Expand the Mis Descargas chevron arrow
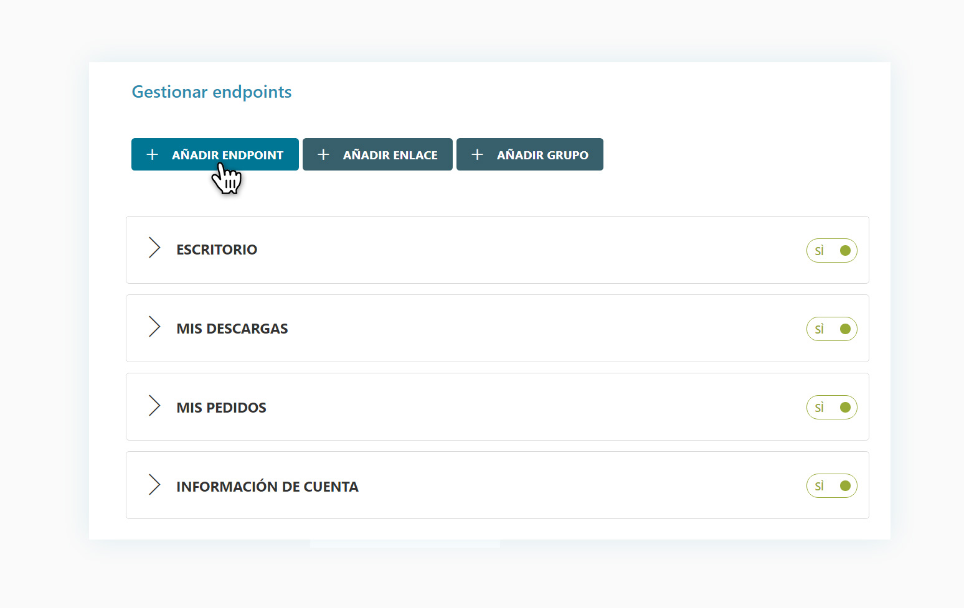 (154, 327)
